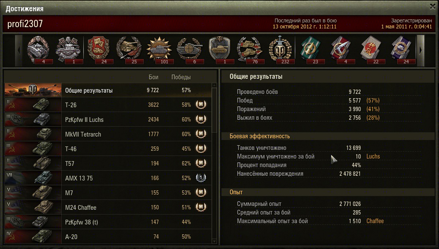Select the red flag medal with 24
The height and width of the screenshot is (249, 439).
(98, 50)
